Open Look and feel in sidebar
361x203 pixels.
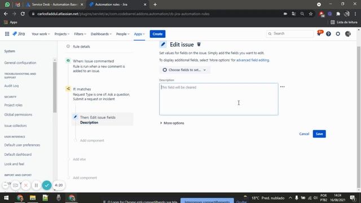14,164
